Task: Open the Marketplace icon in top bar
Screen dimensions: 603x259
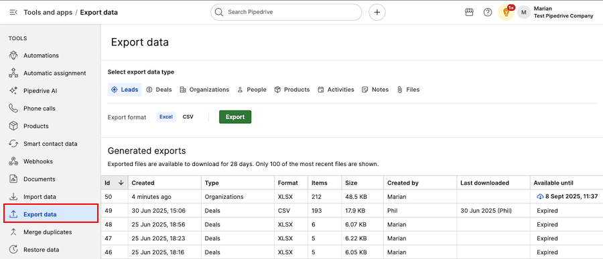Action: 469,12
